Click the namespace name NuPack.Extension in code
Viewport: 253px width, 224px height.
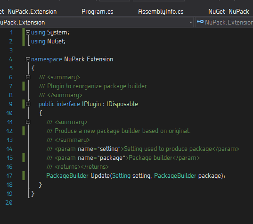click(x=89, y=59)
